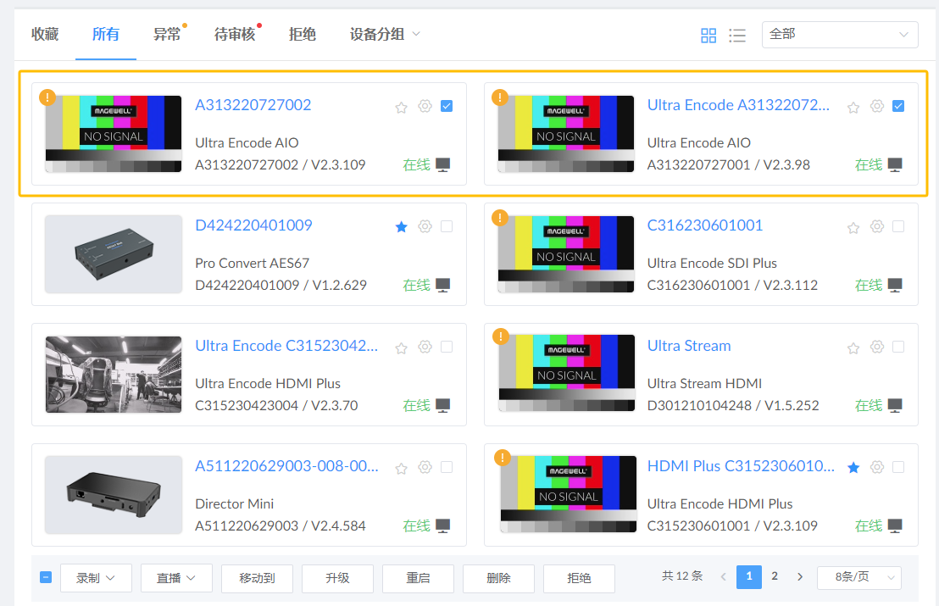Switch to the 异常 tab
This screenshot has width=939, height=606.
pyautogui.click(x=167, y=35)
